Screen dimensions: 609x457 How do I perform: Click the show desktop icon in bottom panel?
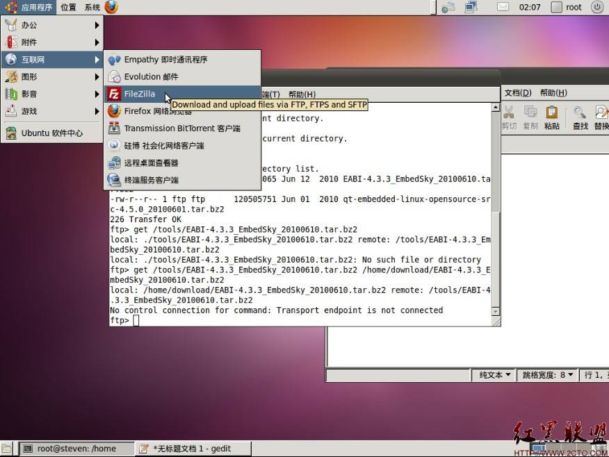point(6,449)
